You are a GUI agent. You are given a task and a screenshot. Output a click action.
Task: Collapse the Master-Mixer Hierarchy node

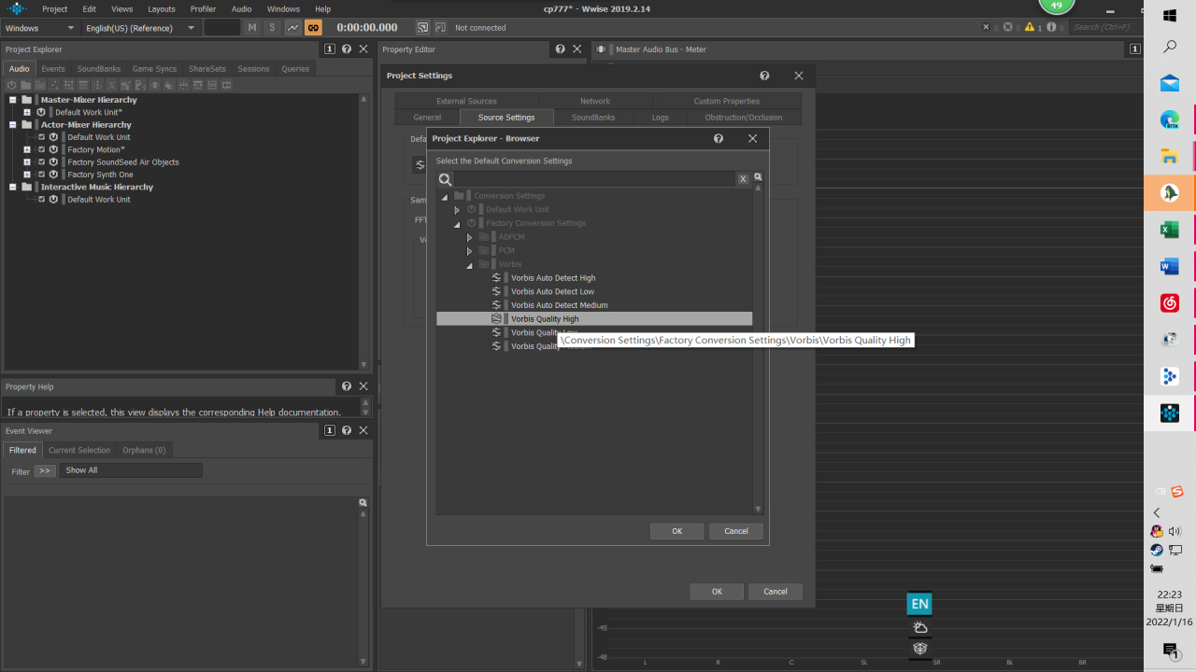(13, 100)
